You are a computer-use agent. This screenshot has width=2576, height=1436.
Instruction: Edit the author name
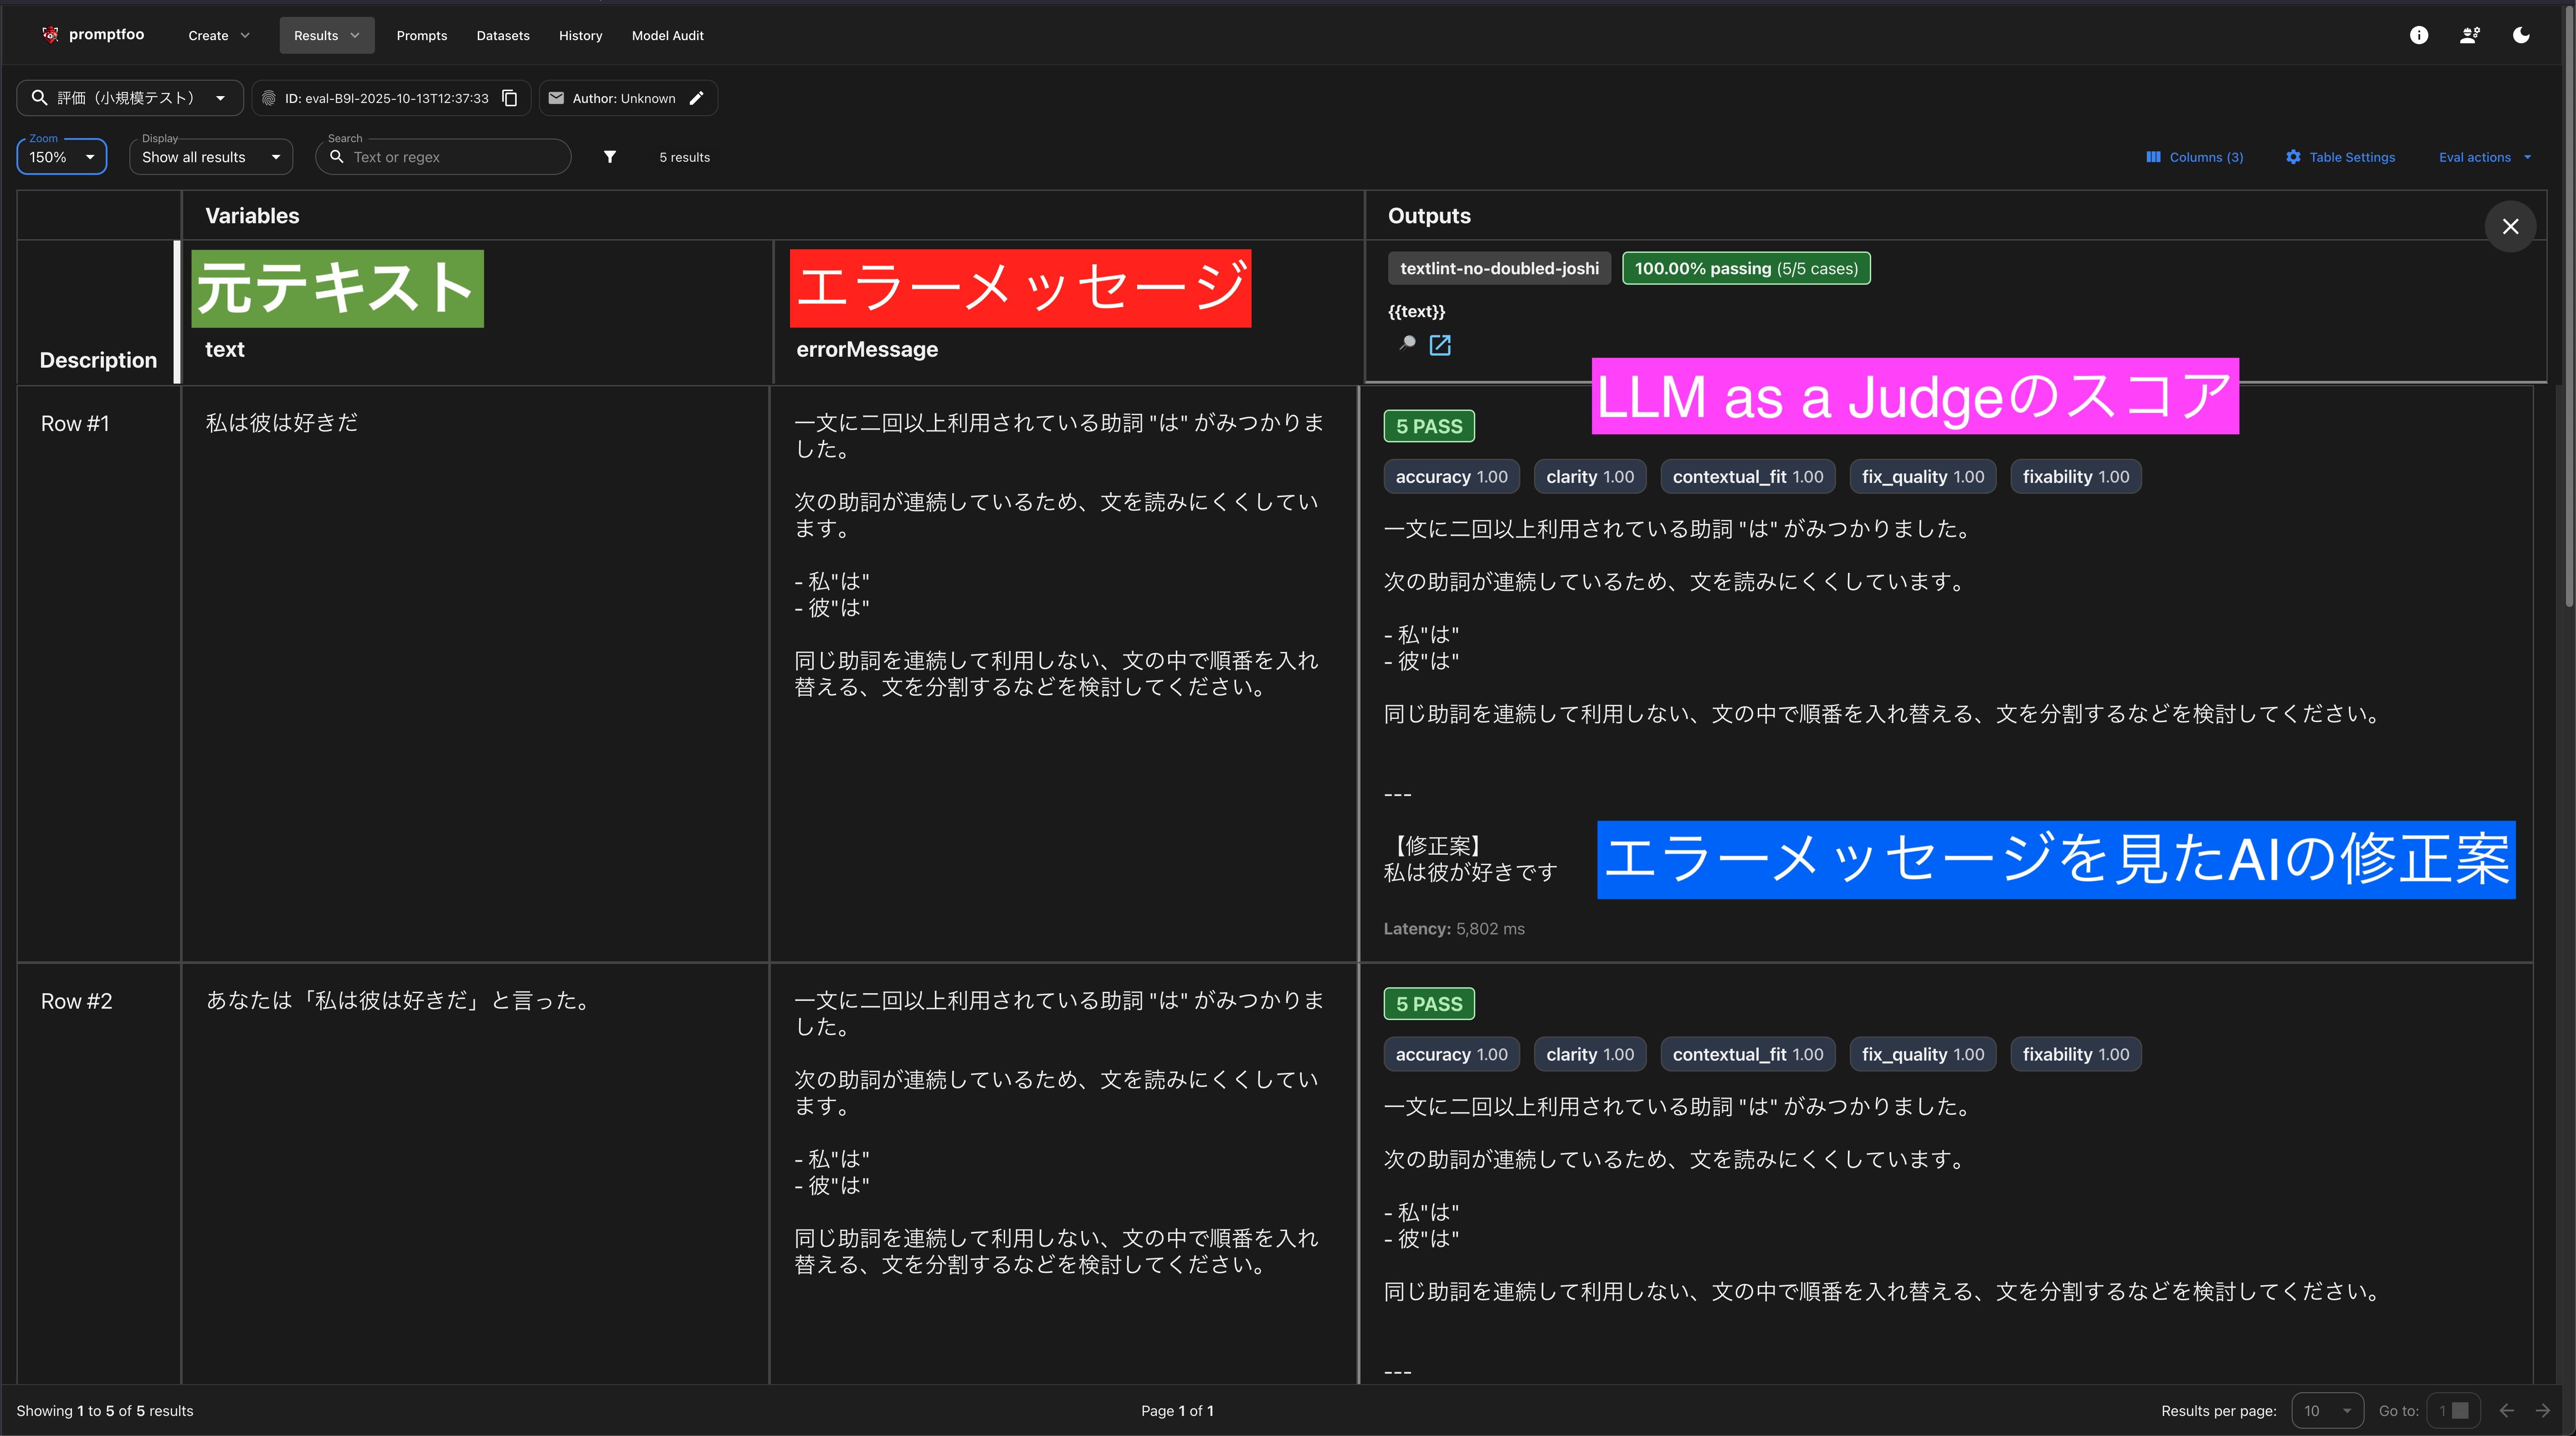point(697,98)
